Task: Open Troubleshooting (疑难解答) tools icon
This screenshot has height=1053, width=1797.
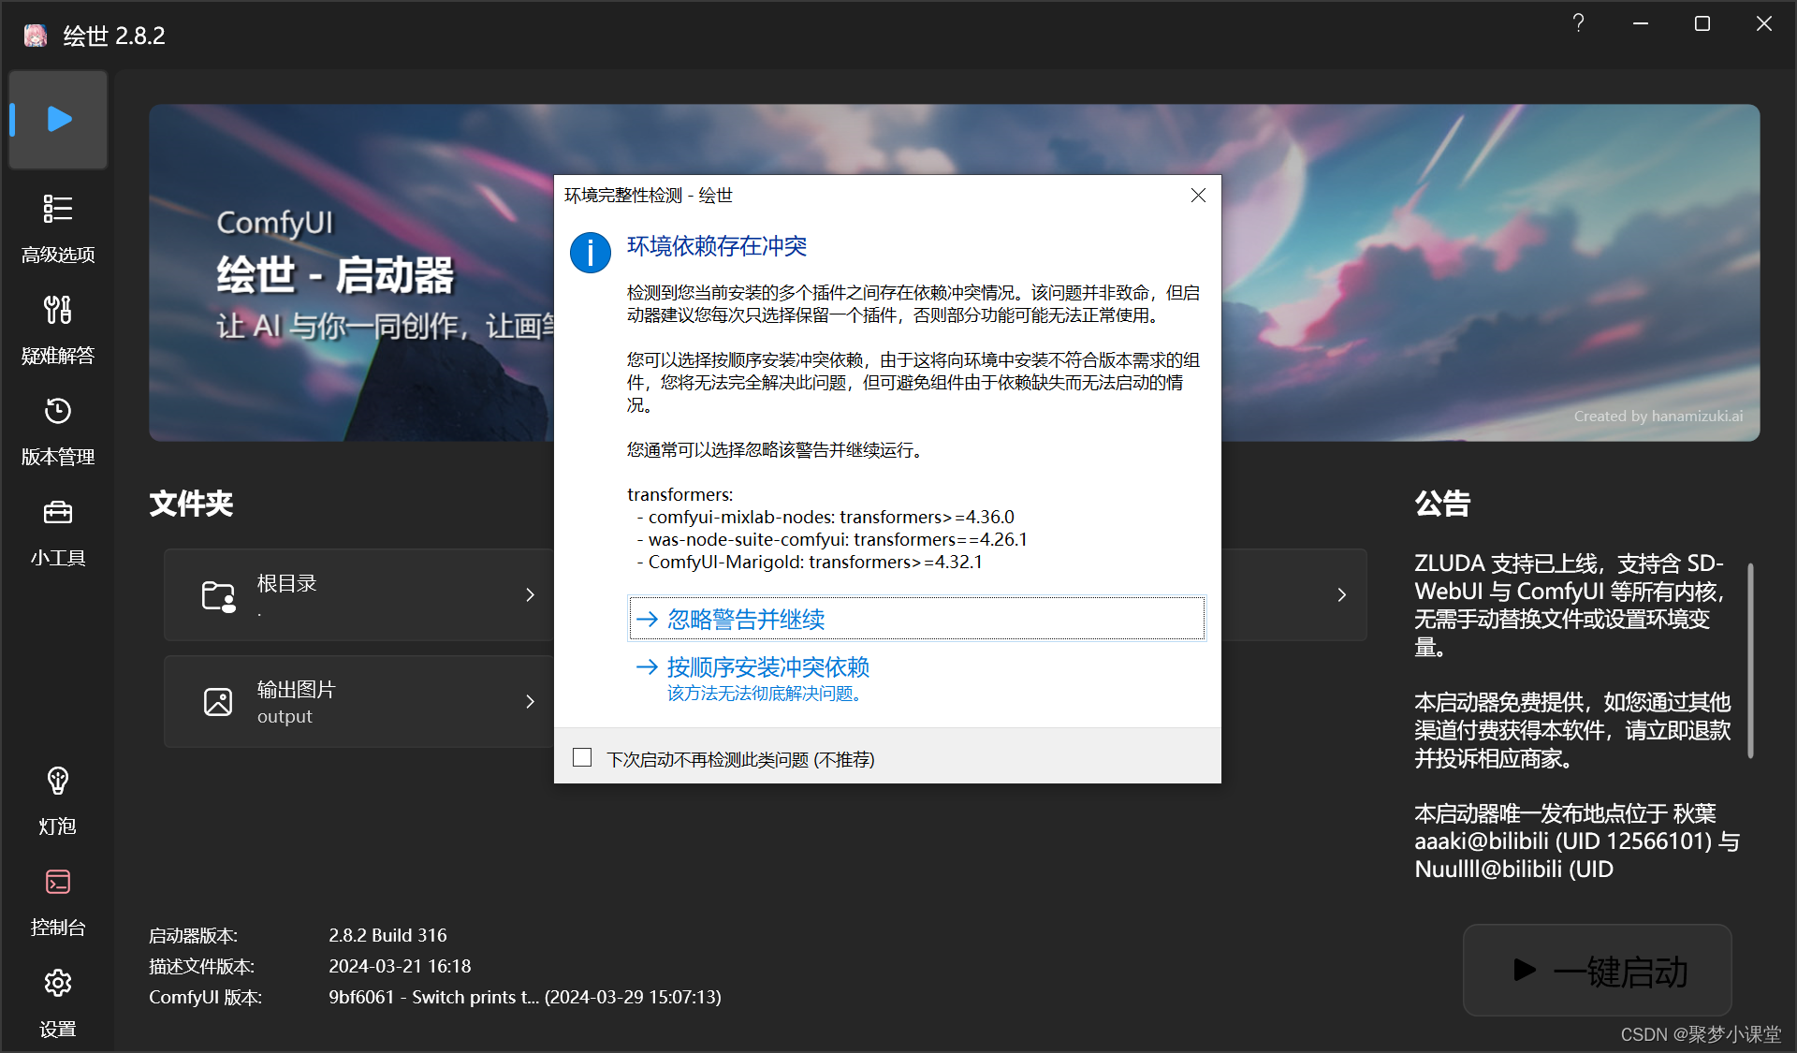Action: pos(58,310)
